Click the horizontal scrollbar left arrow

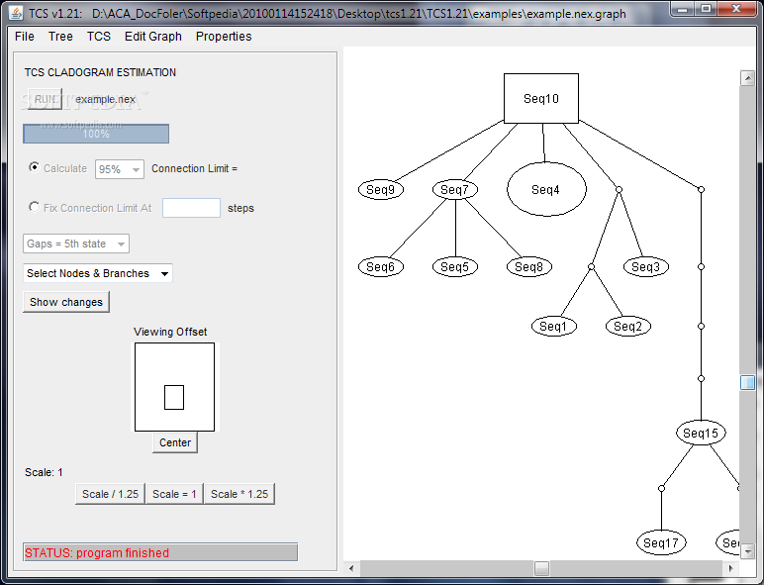tap(351, 568)
